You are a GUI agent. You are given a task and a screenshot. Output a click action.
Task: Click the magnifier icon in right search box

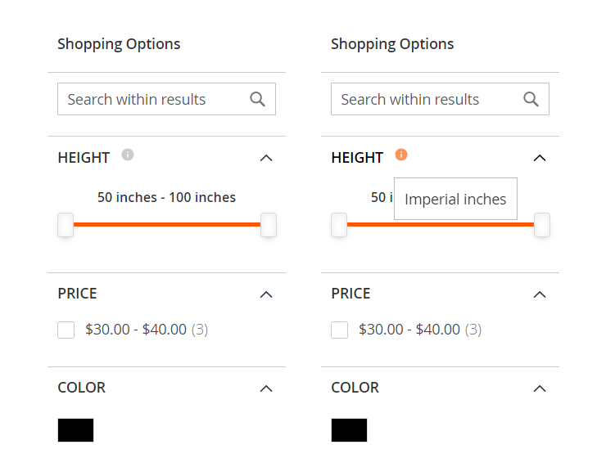[531, 100]
